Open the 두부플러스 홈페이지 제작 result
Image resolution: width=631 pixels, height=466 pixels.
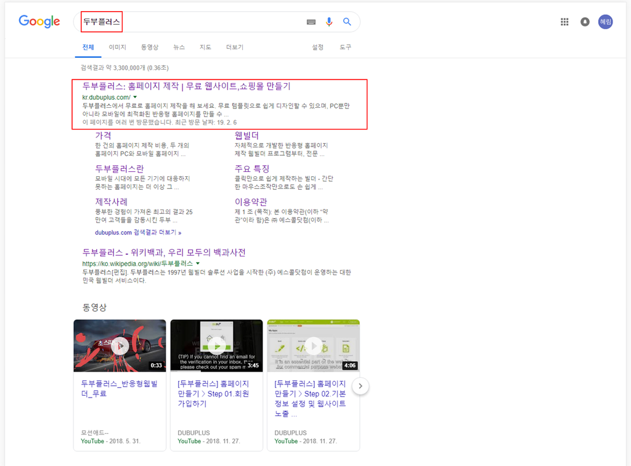point(186,86)
